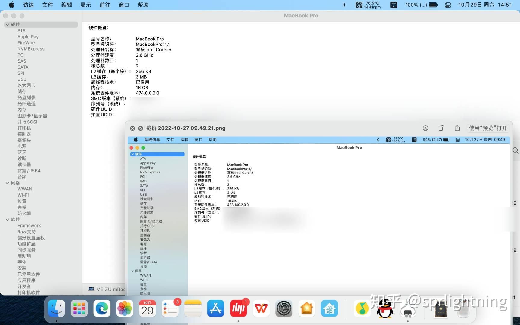Viewport: 520px width, 325px height.
Task: Collapse the 硬件 section in the sidebar
Action: (7, 24)
